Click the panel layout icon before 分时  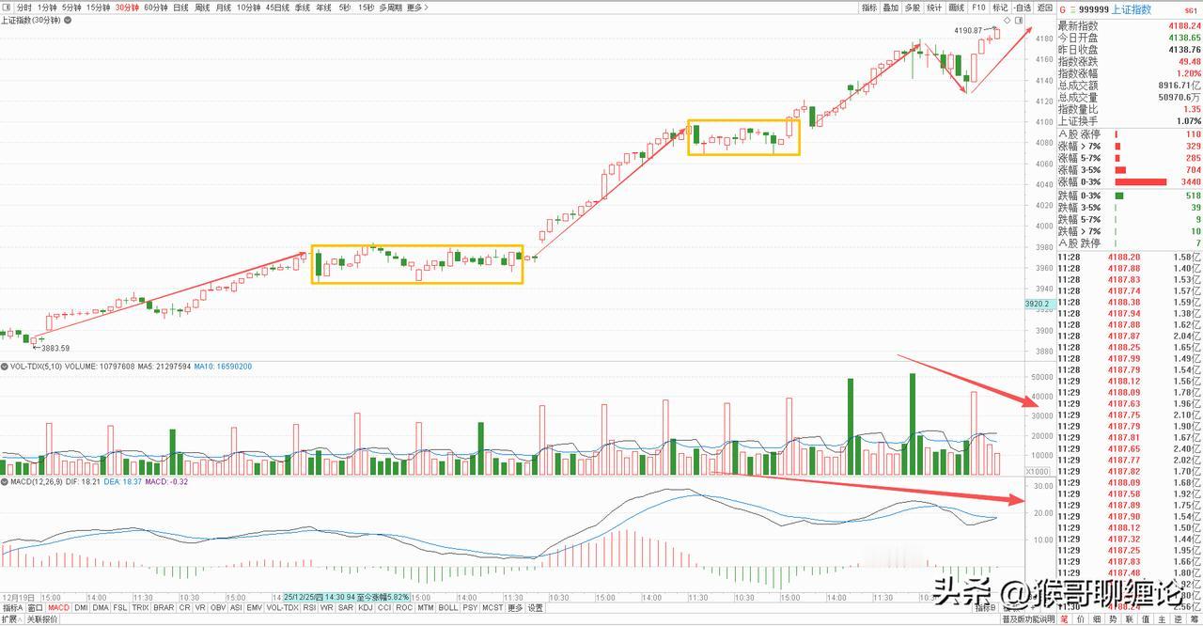tap(7, 7)
